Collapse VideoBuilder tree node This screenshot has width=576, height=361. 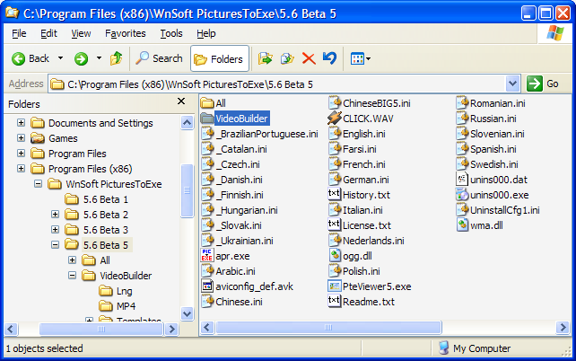73,276
